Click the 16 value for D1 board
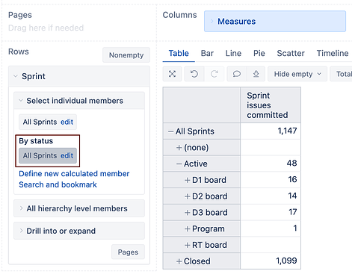 pyautogui.click(x=271, y=180)
